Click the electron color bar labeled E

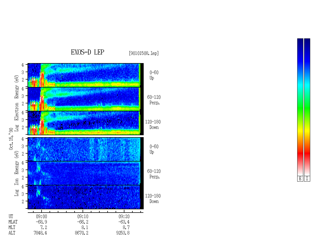tap(300, 107)
